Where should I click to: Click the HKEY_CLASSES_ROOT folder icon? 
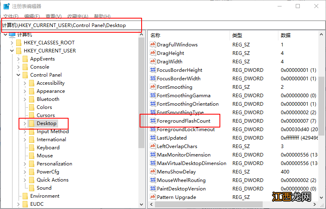click(19, 43)
